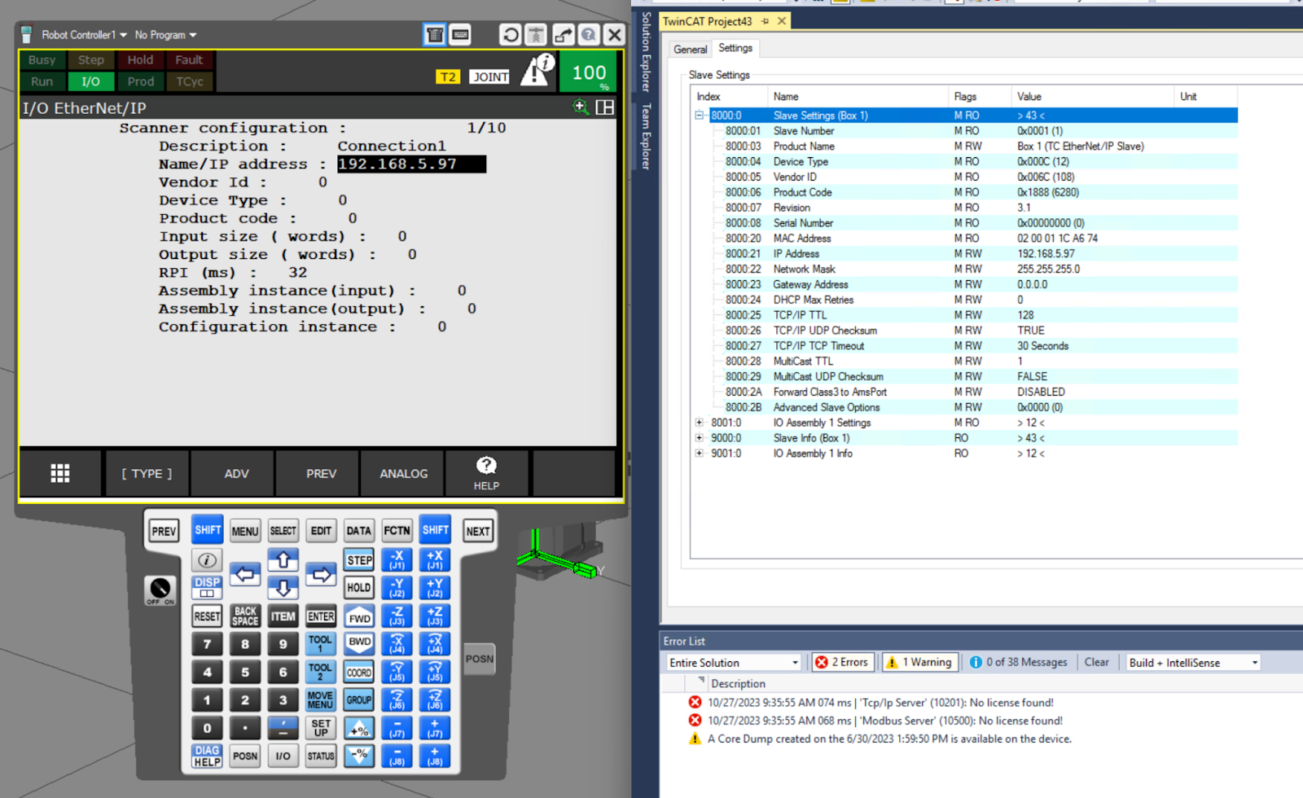Click the JOINT coordinate indicator
The width and height of the screenshot is (1303, 798).
pos(490,77)
